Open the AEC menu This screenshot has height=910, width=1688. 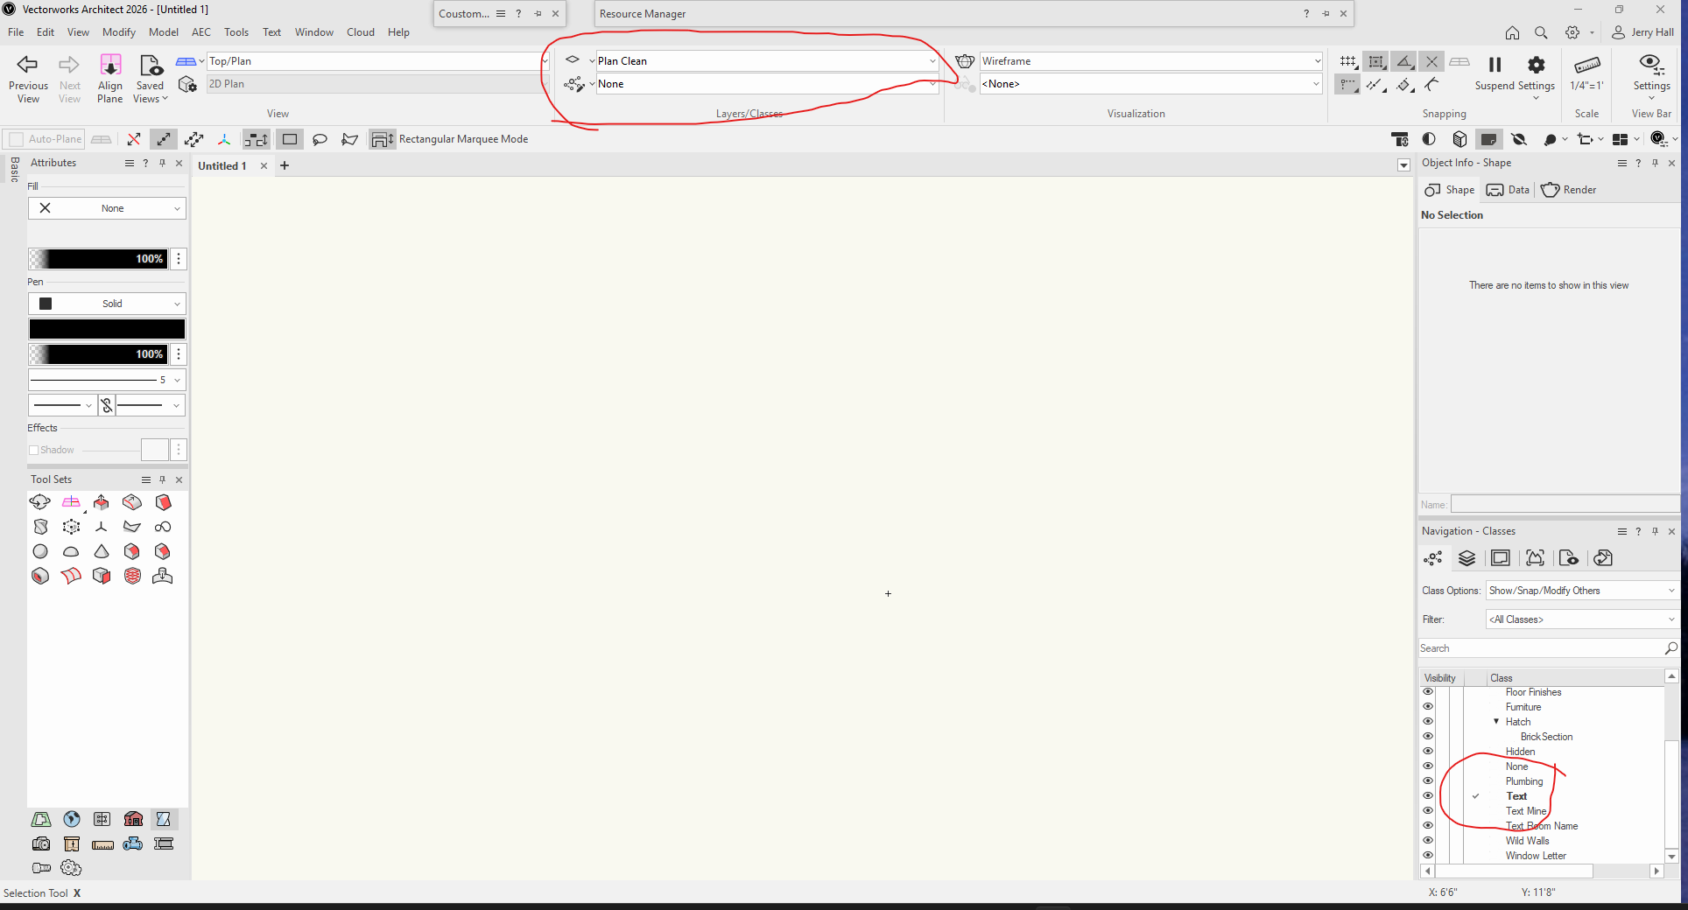[x=200, y=32]
